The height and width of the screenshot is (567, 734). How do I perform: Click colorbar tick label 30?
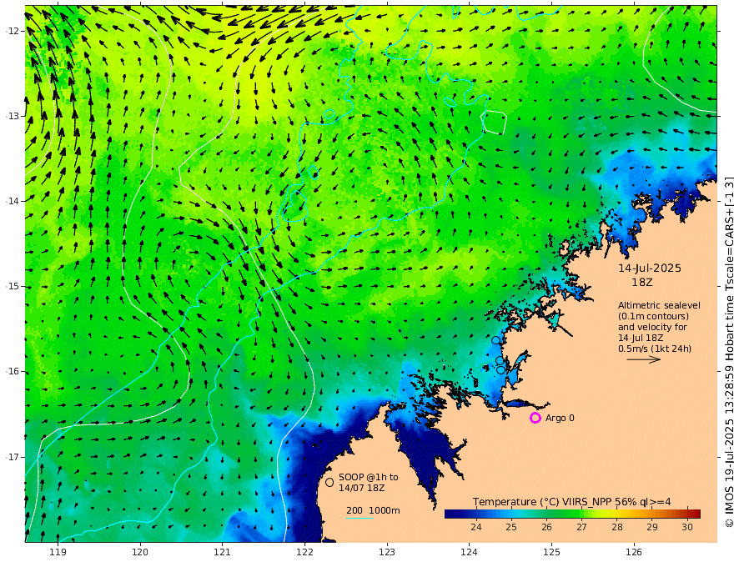pos(687,527)
